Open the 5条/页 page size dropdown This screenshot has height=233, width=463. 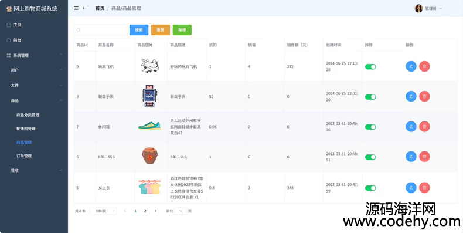[x=103, y=211]
